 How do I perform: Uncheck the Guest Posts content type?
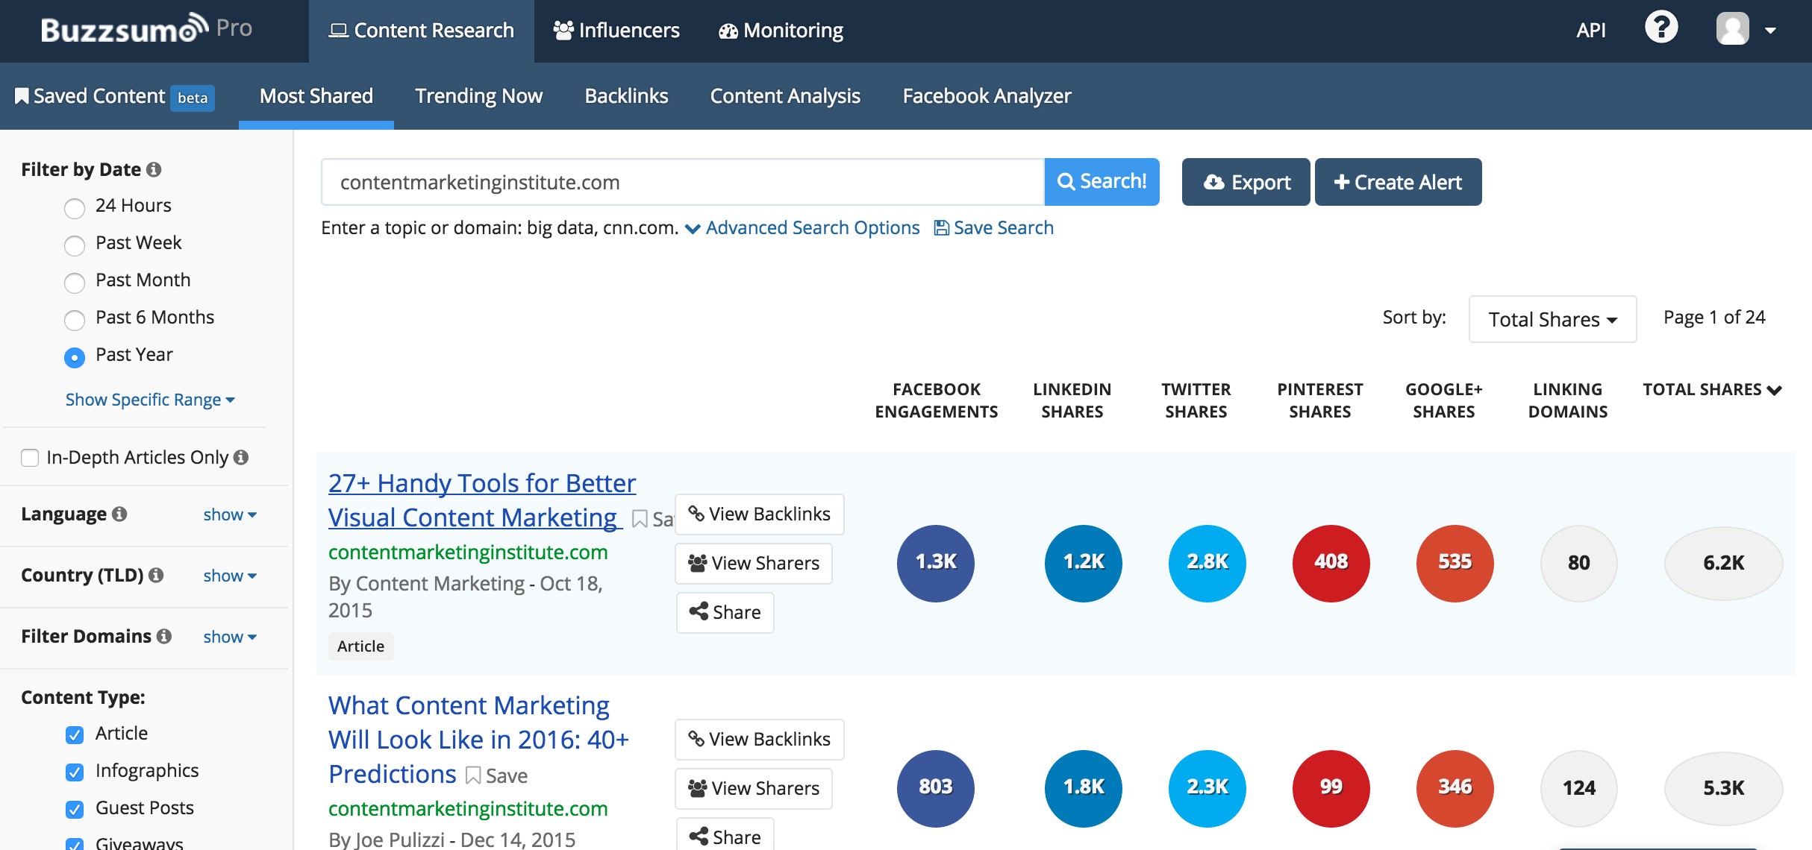[x=75, y=809]
